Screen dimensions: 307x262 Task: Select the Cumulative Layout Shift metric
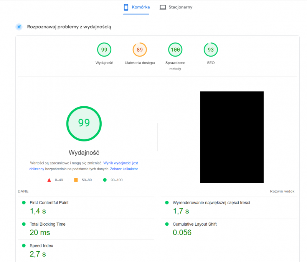coord(195,224)
